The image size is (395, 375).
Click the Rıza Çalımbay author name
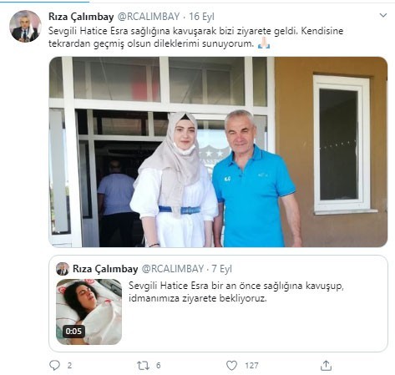click(81, 17)
